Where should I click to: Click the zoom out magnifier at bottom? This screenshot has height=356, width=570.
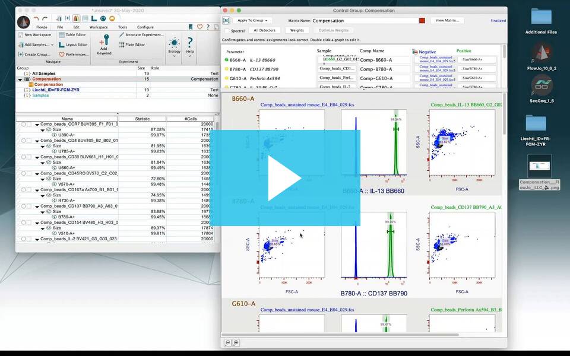tap(227, 342)
